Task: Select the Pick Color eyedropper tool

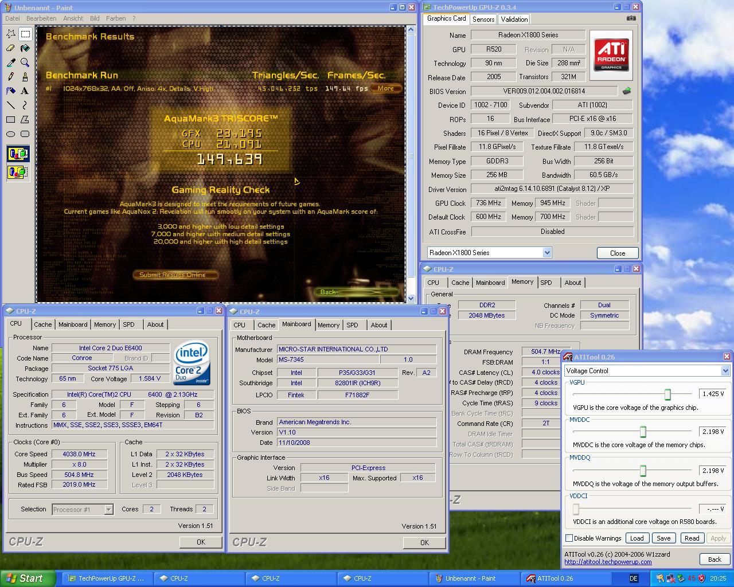Action: point(11,62)
